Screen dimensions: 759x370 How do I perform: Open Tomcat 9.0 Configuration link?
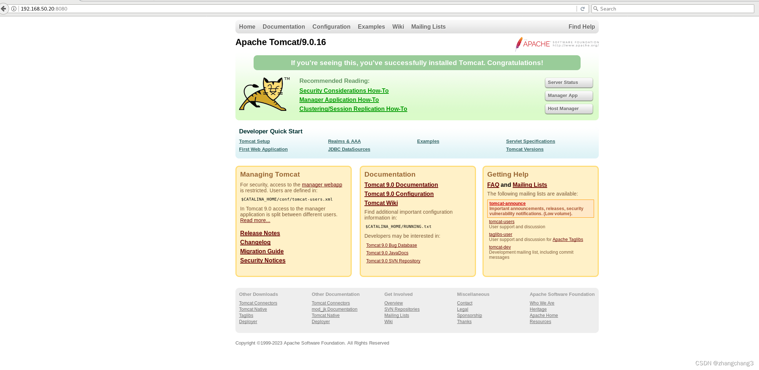[399, 194]
